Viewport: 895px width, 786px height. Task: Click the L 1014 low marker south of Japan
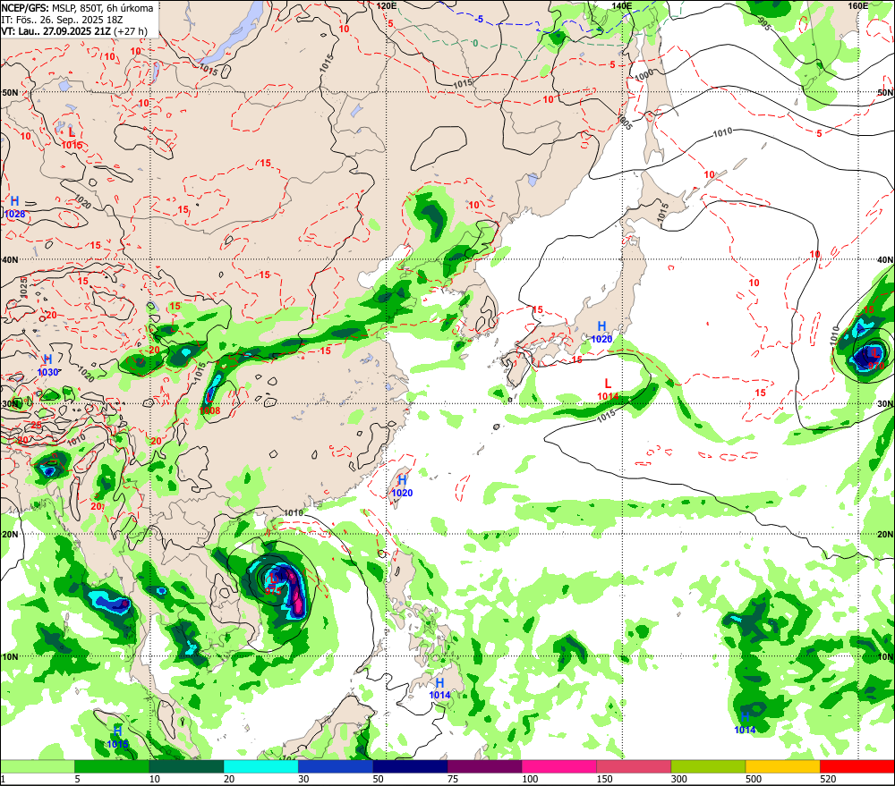608,390
